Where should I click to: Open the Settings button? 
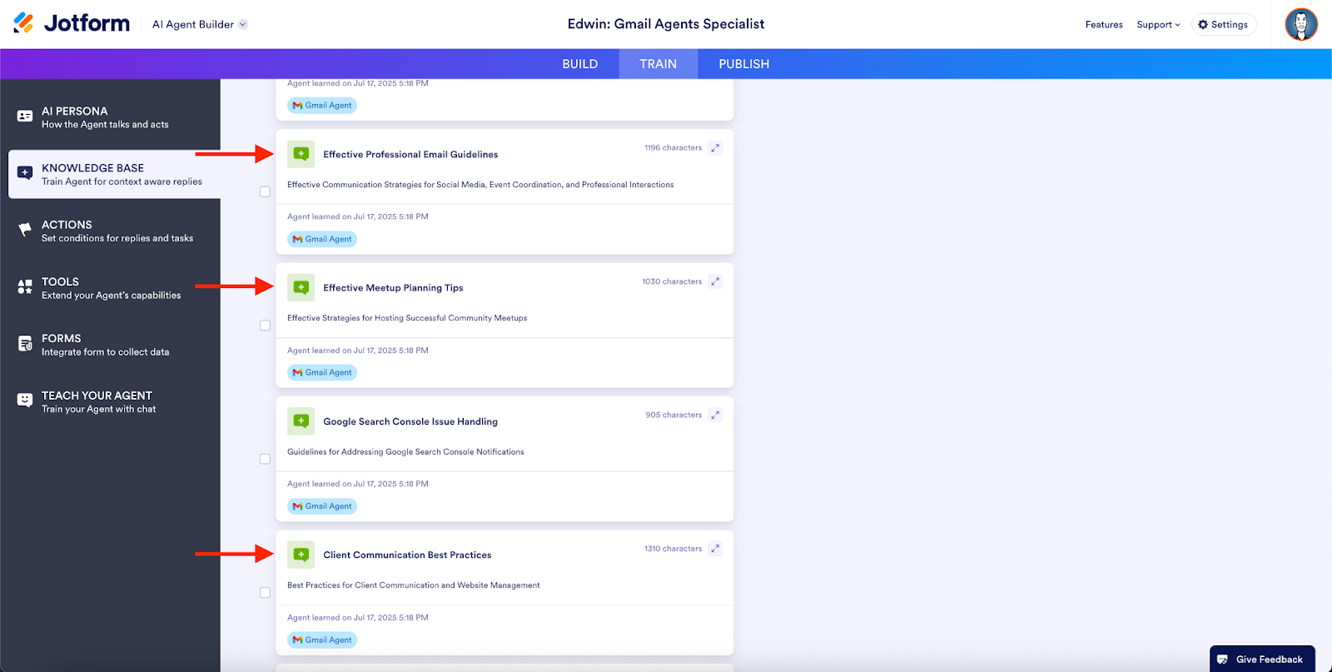[x=1223, y=25]
